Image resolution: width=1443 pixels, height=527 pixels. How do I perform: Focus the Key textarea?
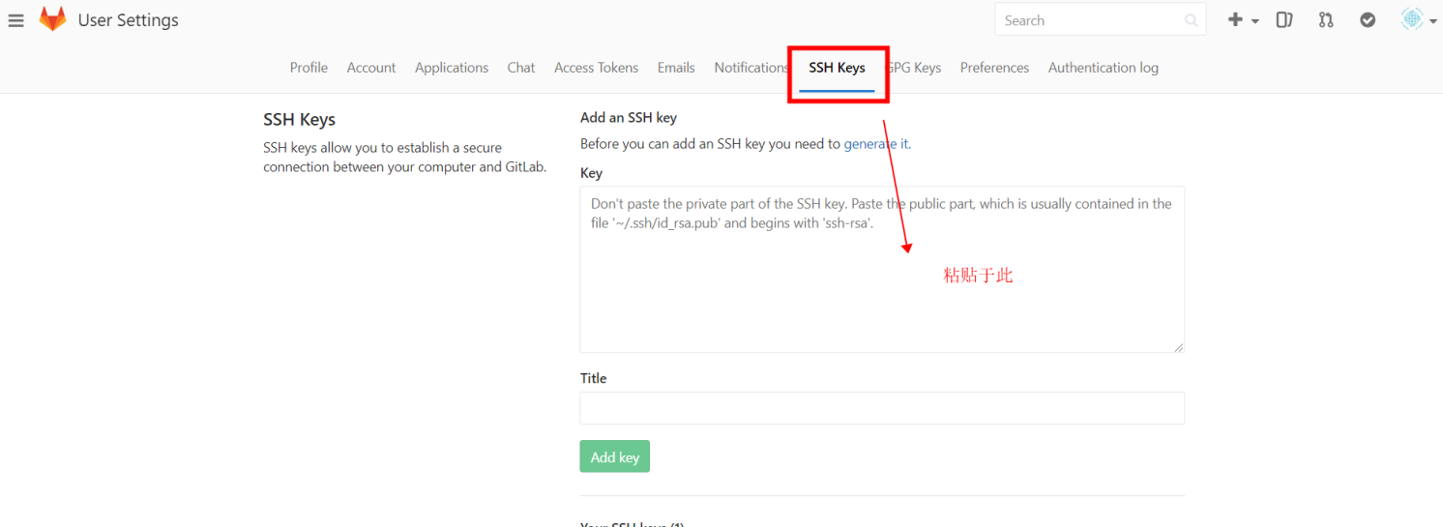(882, 270)
